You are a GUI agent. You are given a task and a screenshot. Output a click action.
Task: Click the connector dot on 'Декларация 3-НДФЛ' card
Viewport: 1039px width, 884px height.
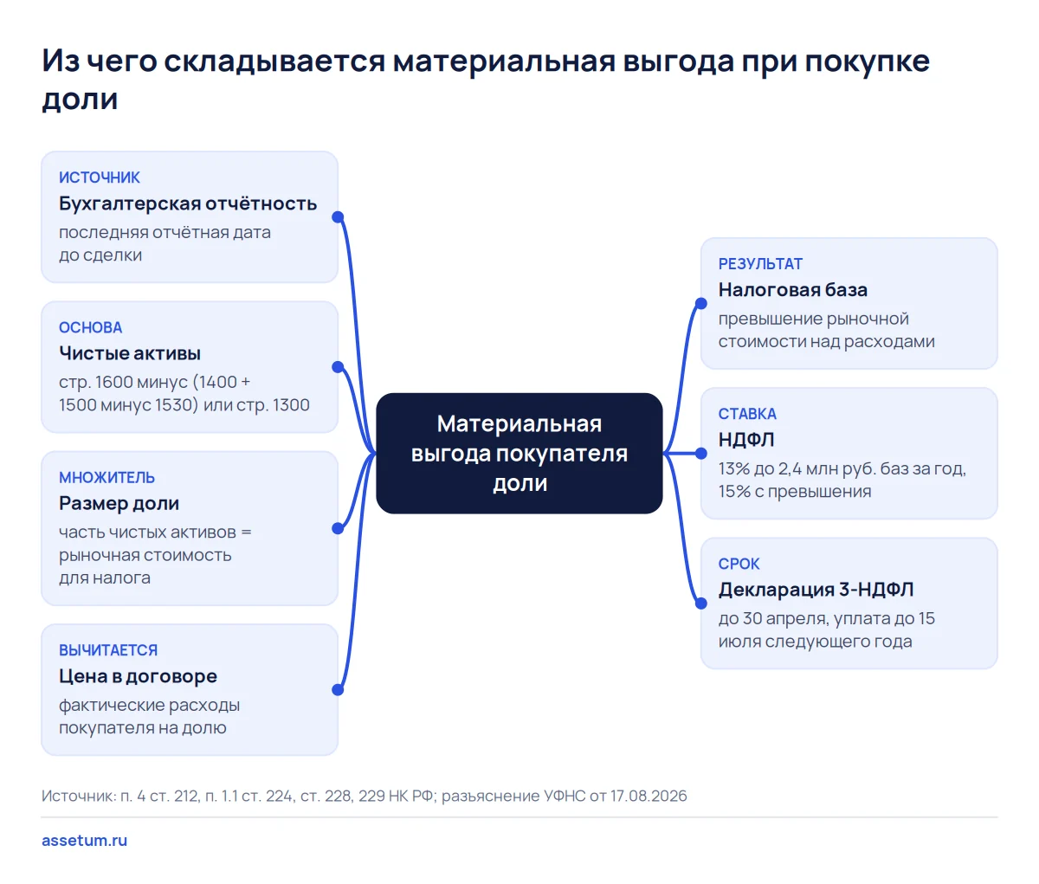tap(701, 603)
